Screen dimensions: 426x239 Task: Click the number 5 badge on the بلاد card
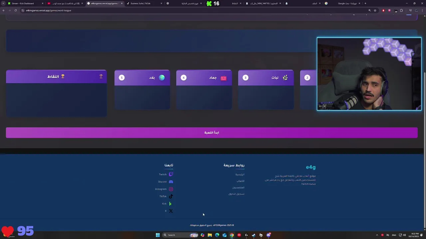pyautogui.click(x=122, y=78)
